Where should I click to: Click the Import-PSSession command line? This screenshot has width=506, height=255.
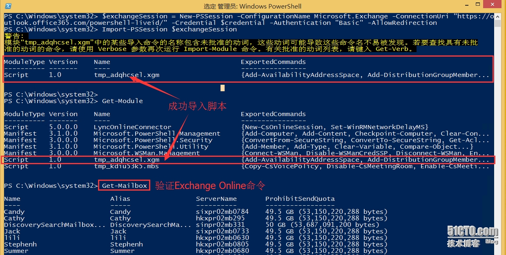coord(169,29)
